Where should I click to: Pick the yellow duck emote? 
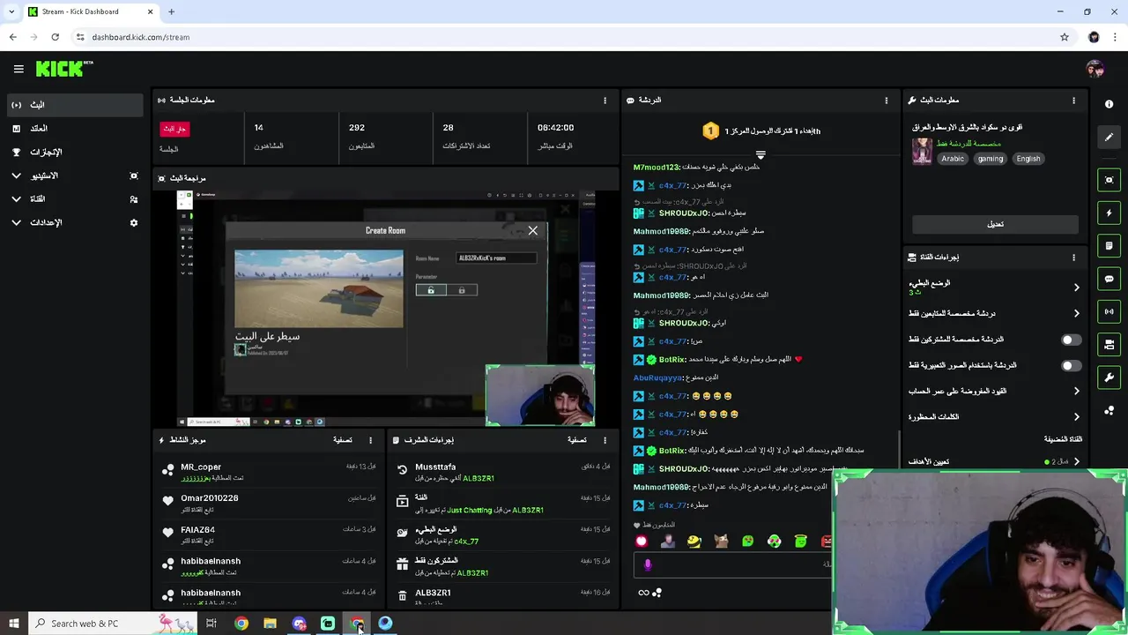[694, 542]
